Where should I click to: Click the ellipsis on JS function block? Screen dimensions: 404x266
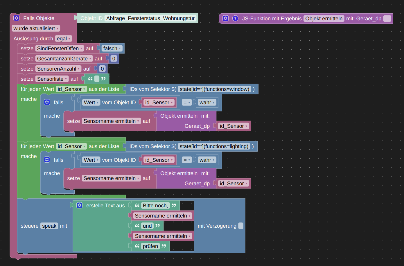[387, 19]
